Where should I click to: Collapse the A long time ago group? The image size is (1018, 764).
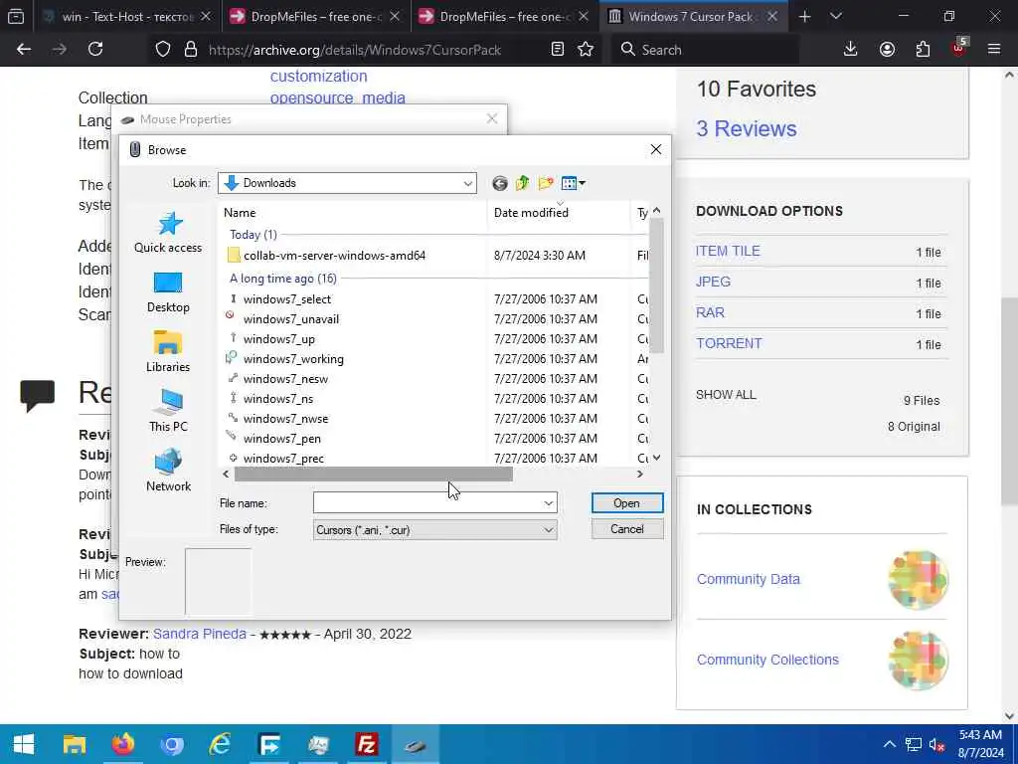(x=283, y=279)
